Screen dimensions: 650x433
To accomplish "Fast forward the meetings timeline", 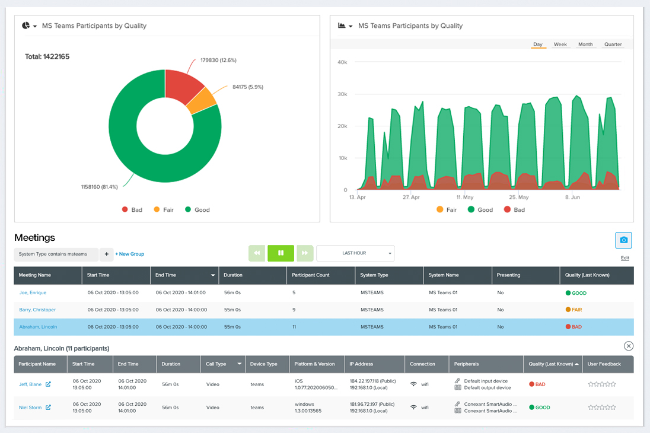I will coord(305,253).
